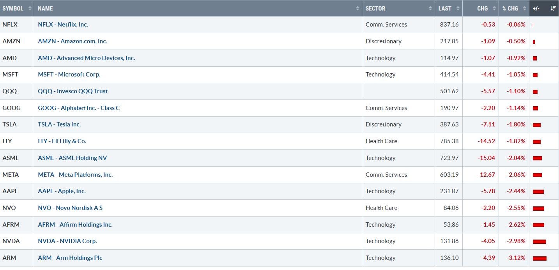The height and width of the screenshot is (270, 559).
Task: Click the NAME column sort arrows
Action: [357, 8]
